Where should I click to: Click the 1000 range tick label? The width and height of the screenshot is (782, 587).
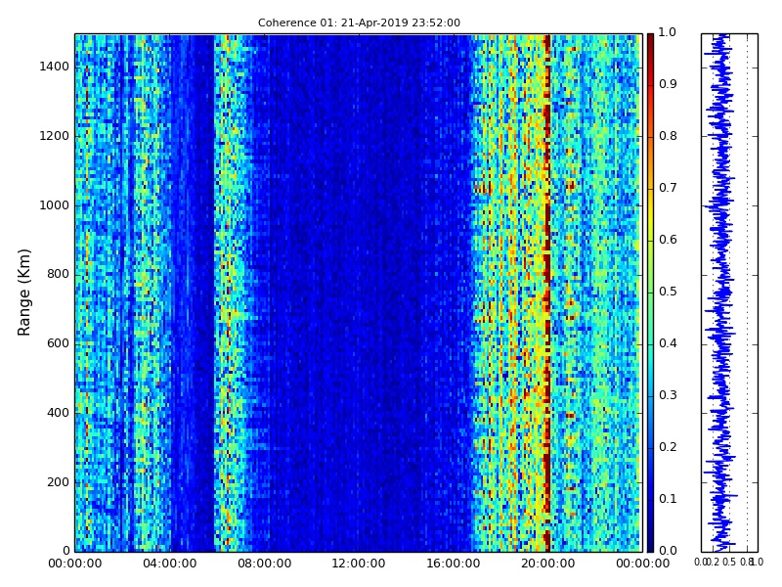click(x=55, y=205)
